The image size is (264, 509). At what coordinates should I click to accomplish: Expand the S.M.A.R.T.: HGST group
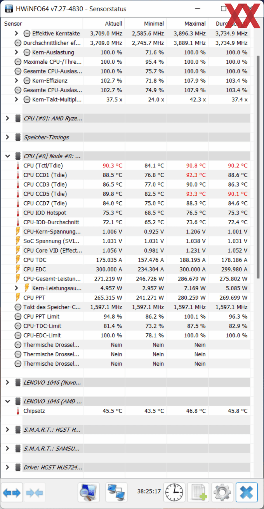(x=7, y=429)
